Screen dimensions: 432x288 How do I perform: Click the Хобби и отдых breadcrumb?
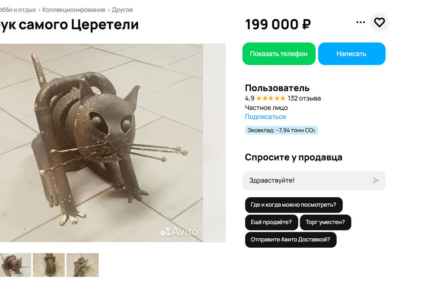[x=18, y=10]
